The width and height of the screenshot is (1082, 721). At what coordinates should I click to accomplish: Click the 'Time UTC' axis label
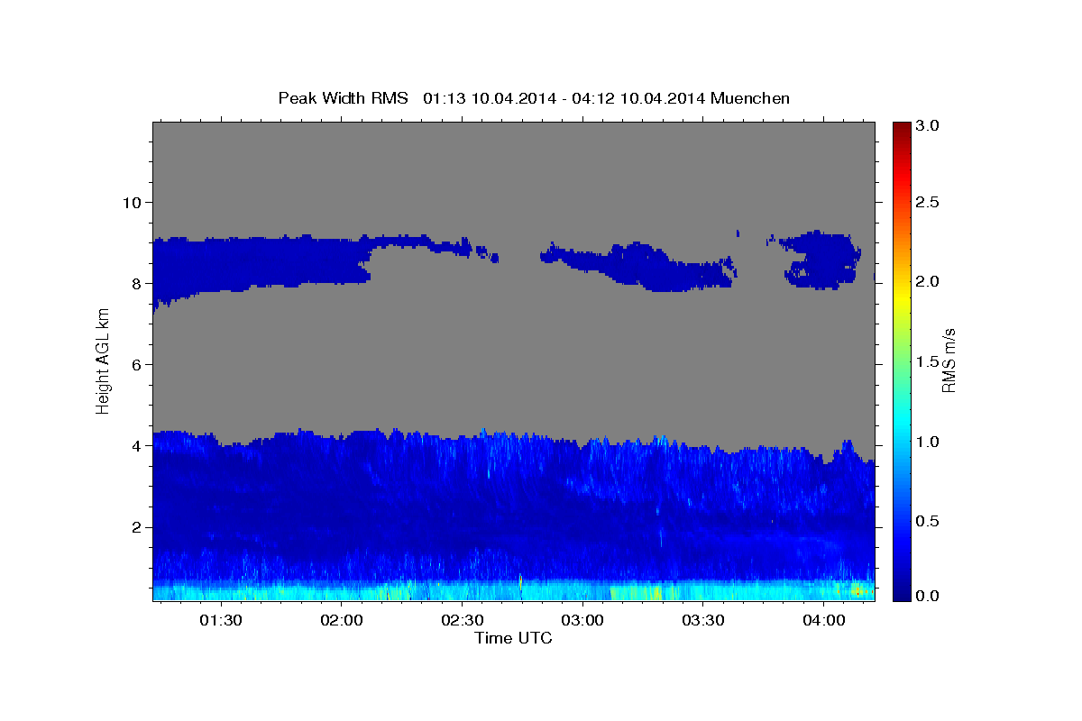(513, 637)
